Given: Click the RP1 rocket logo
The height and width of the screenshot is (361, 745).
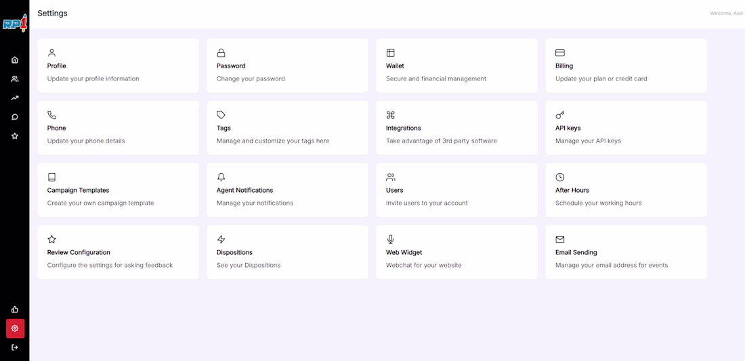Looking at the screenshot, I should click(15, 23).
